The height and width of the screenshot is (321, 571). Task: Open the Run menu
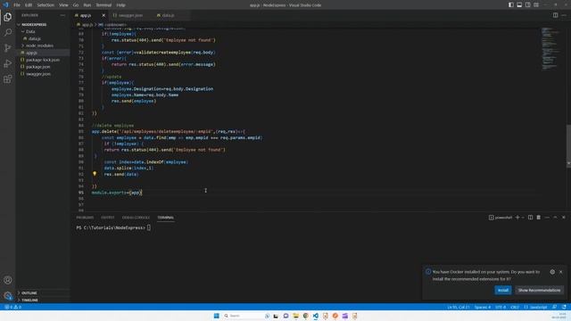pos(87,5)
